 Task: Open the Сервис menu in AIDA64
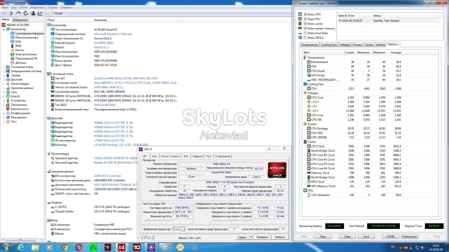click(x=53, y=7)
